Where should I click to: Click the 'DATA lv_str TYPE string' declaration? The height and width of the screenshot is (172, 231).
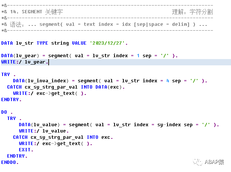35,43
